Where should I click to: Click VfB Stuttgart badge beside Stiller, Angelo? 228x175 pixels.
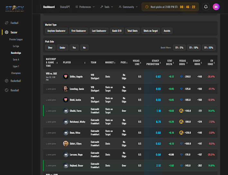(66, 77)
